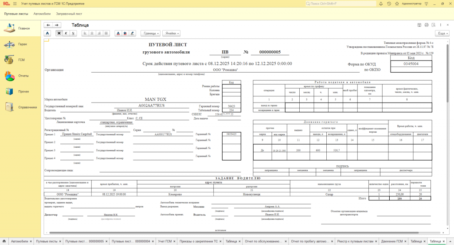The image size is (454, 245).
Task: Select license plate cell 'A002AA77RUS'
Action: [x=152, y=106]
